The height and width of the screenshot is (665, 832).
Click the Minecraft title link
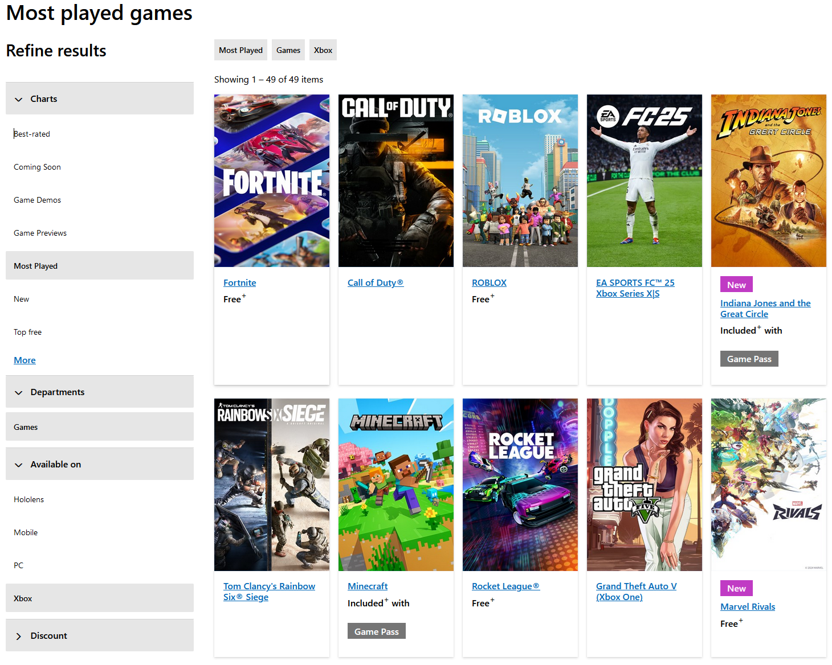pyautogui.click(x=368, y=586)
